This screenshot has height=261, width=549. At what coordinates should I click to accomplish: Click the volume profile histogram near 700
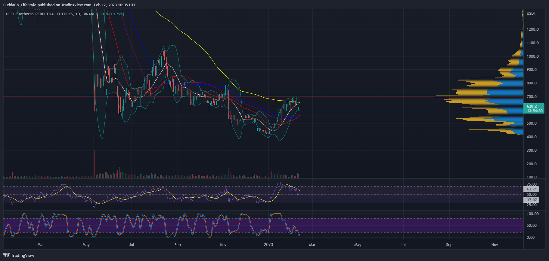pyautogui.click(x=479, y=97)
